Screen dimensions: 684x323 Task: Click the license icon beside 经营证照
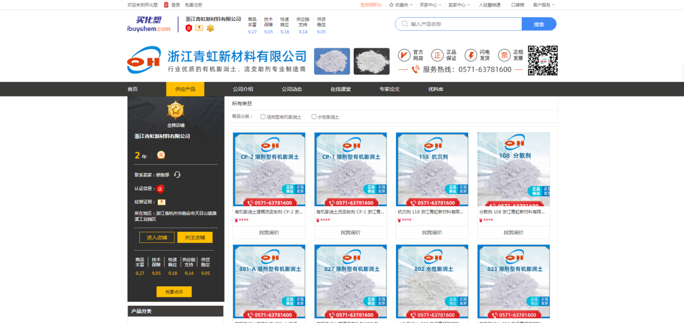point(161,202)
